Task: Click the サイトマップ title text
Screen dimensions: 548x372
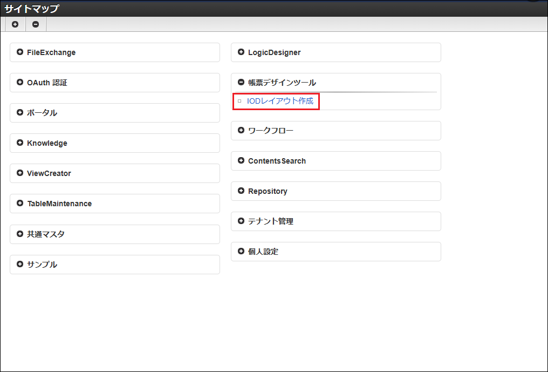Action: tap(32, 9)
